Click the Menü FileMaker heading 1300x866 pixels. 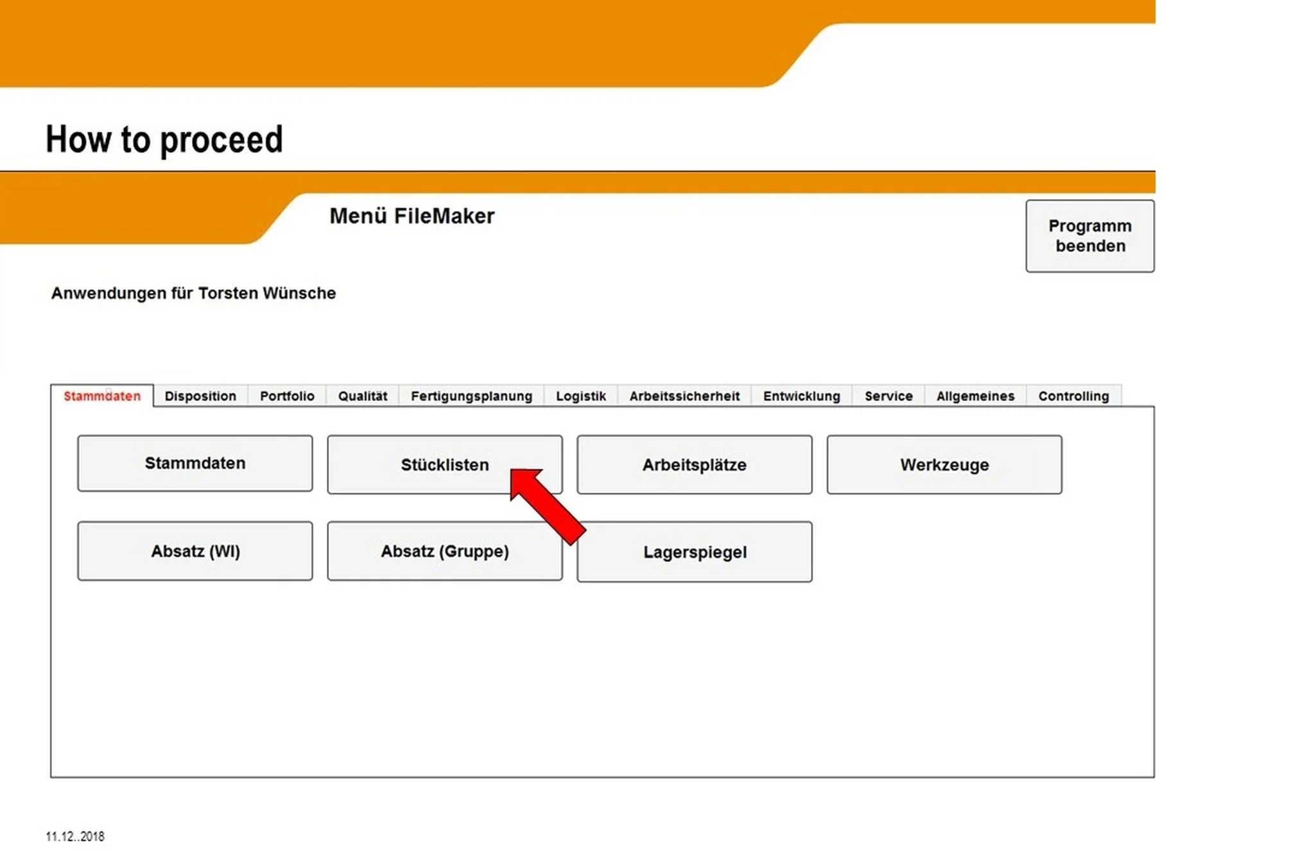(x=412, y=216)
